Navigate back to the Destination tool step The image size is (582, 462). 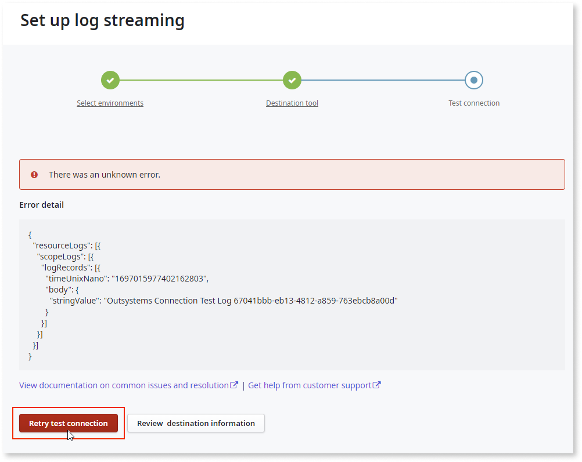(292, 103)
